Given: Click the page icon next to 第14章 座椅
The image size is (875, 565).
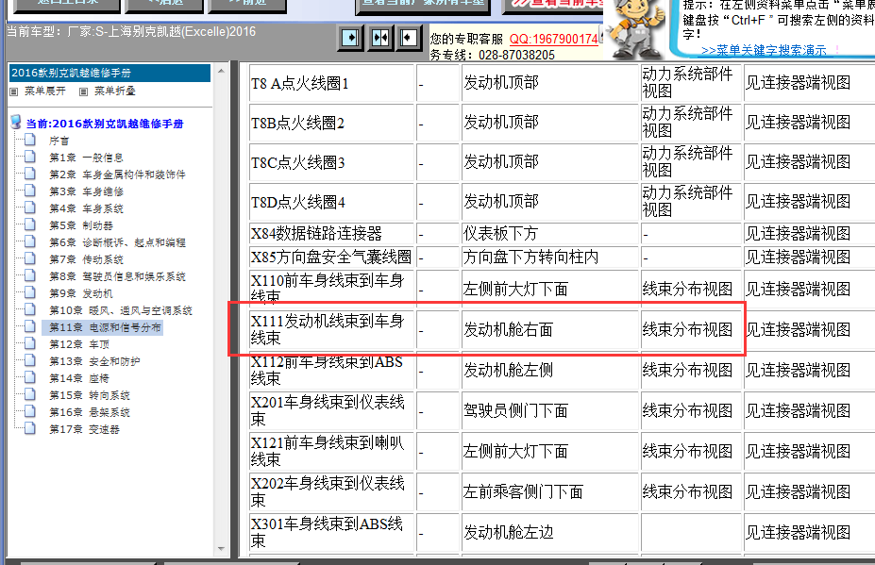Looking at the screenshot, I should coord(30,377).
